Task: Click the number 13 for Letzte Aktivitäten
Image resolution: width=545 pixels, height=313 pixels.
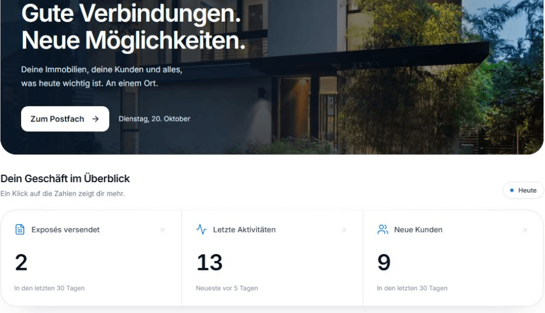Action: (209, 262)
